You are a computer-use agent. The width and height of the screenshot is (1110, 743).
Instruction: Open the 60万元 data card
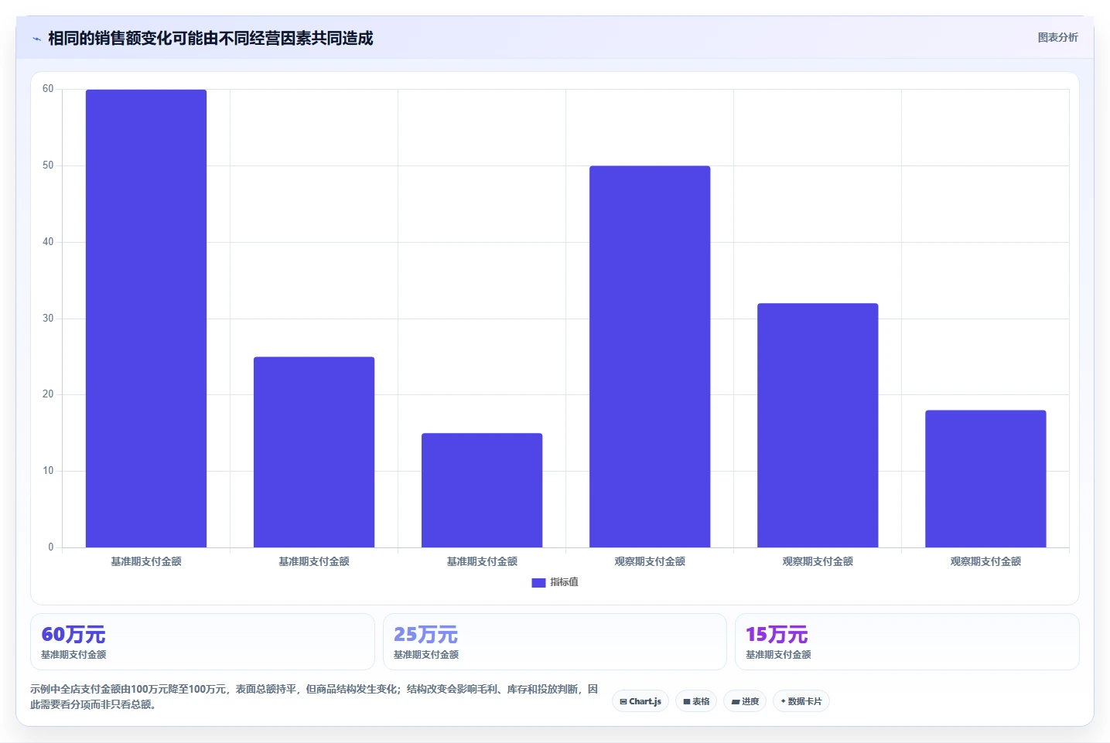pos(203,642)
